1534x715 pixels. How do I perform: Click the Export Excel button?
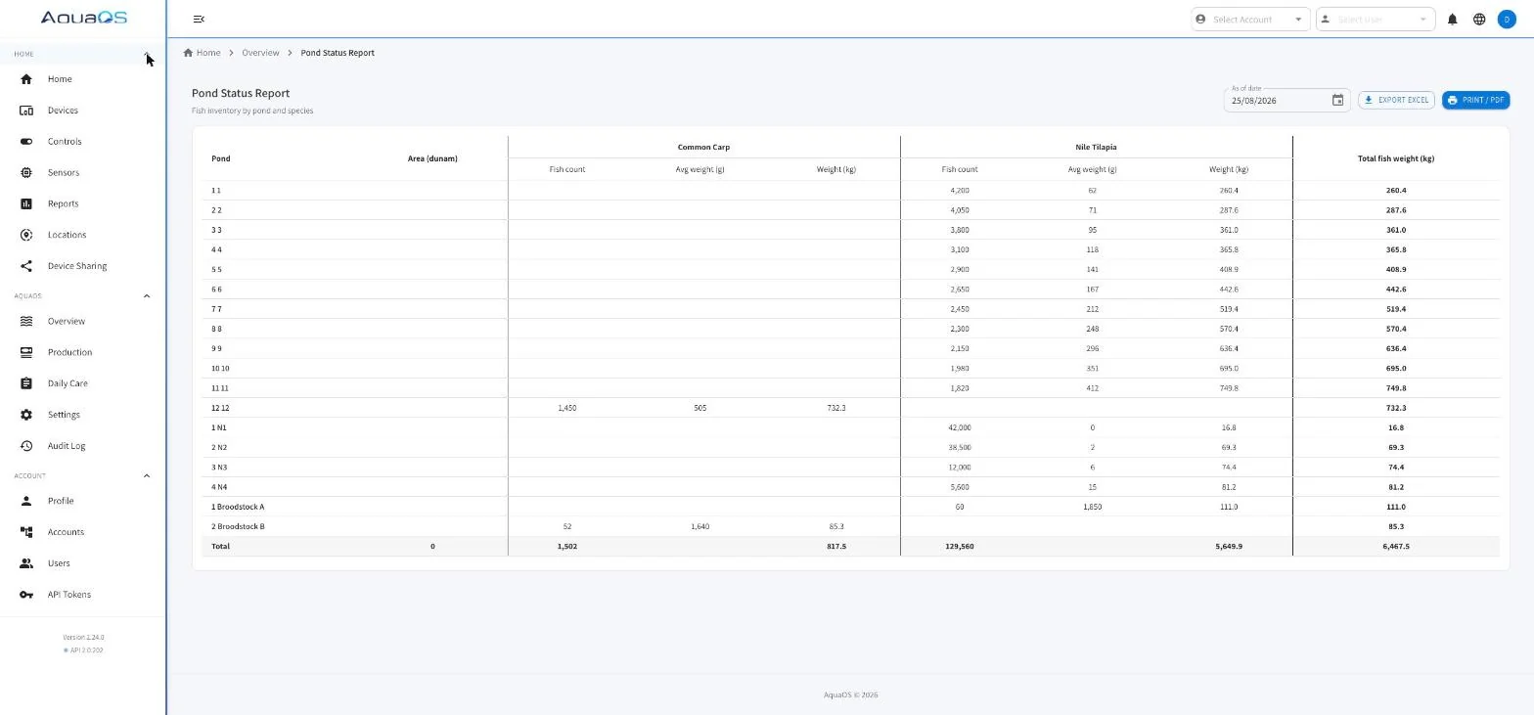[x=1396, y=100]
